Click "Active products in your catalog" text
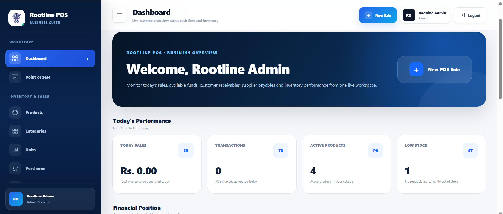 pos(331,182)
